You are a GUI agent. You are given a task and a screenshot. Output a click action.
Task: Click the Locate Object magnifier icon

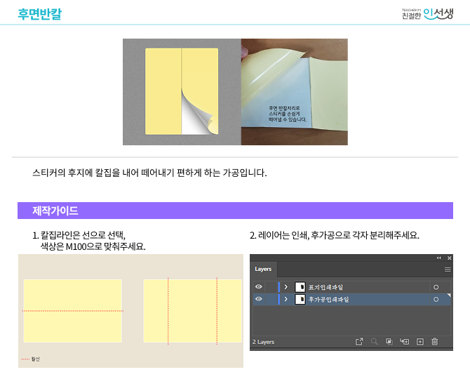[375, 341]
